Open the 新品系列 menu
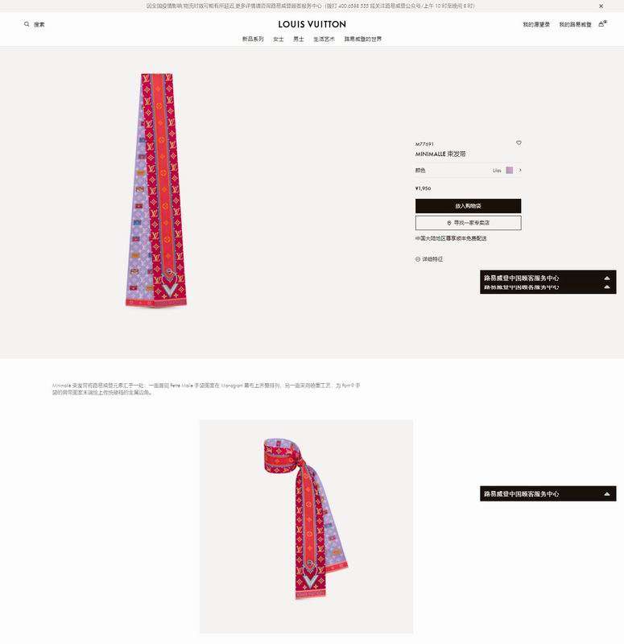The width and height of the screenshot is (624, 644). pyautogui.click(x=253, y=39)
